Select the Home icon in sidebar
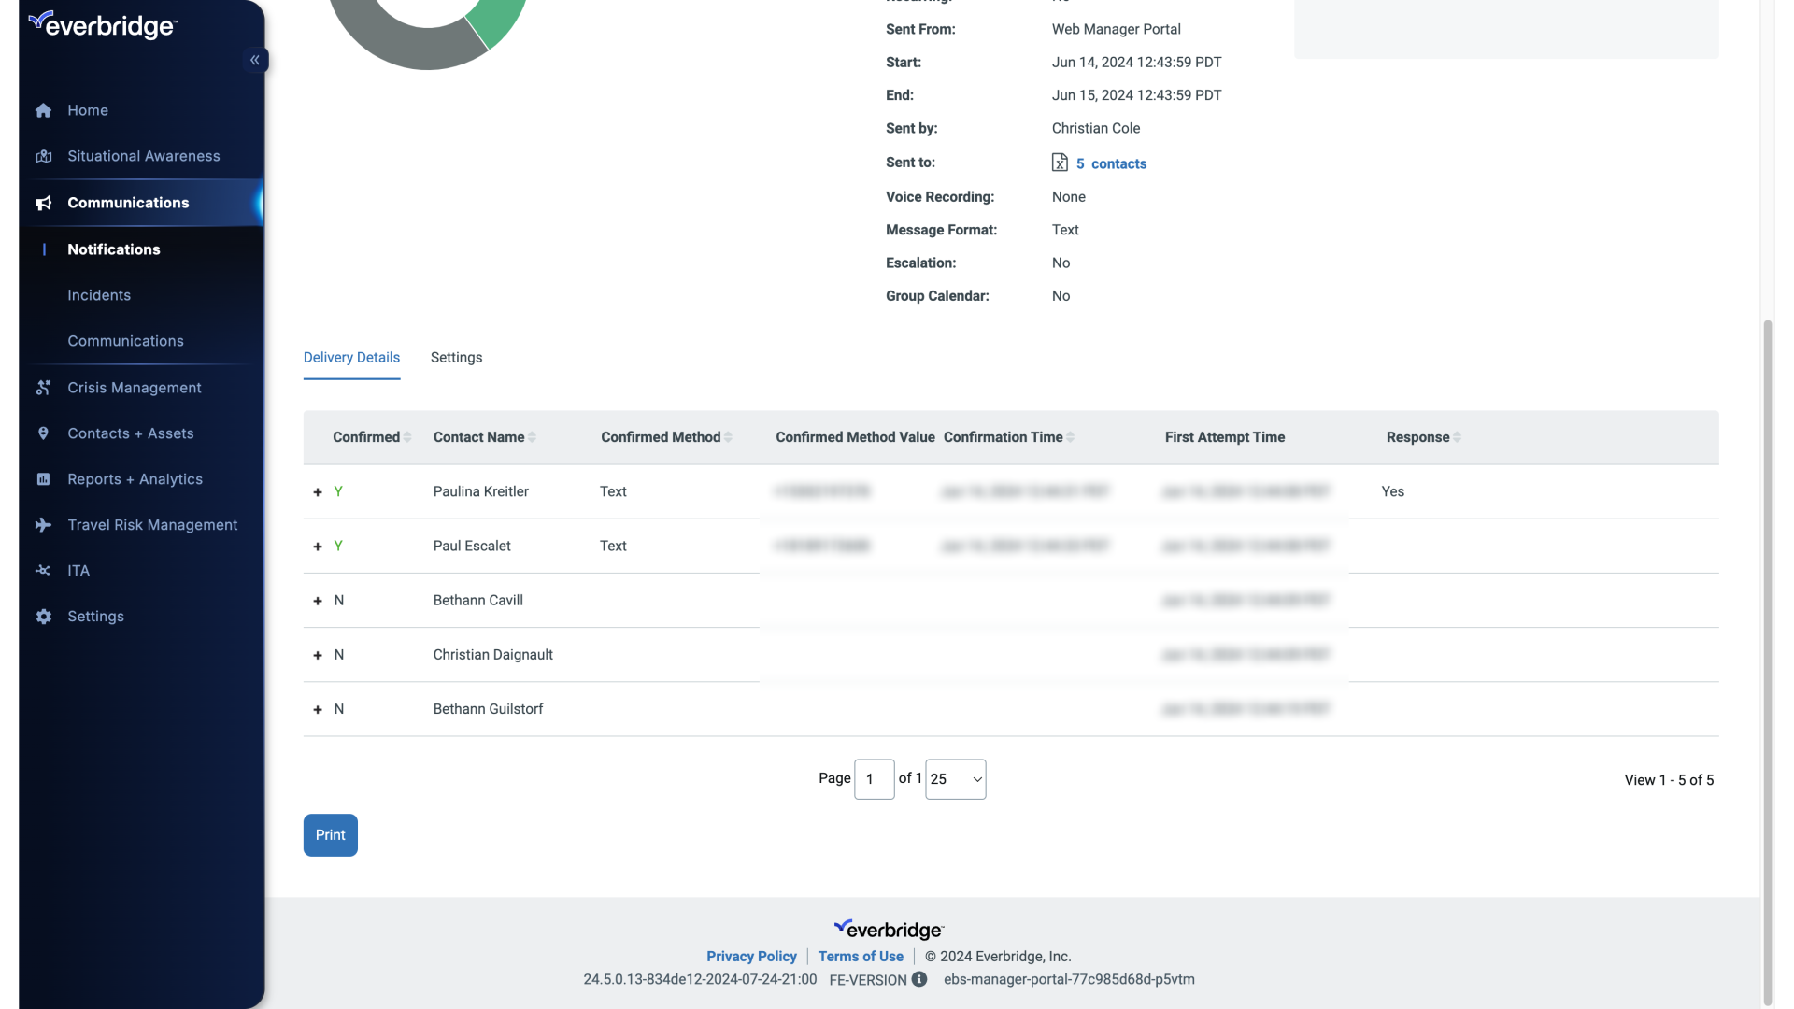Viewport: 1794px width, 1009px height. coord(43,110)
